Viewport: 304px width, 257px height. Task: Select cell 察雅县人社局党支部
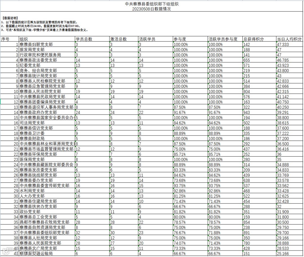click(47, 238)
